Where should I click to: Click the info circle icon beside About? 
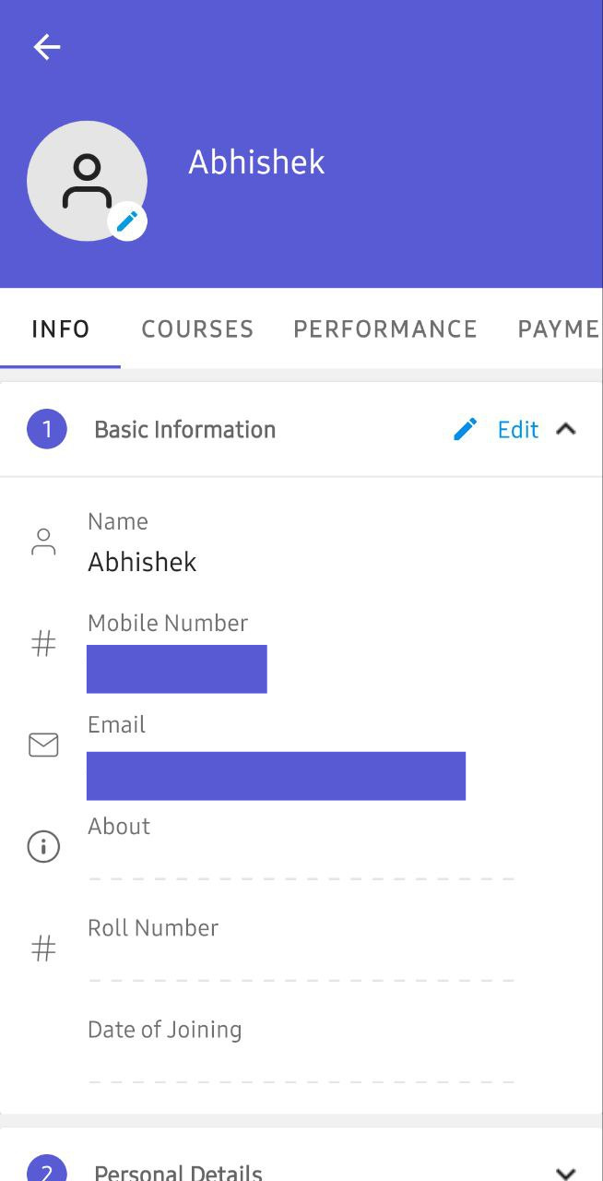pos(43,846)
